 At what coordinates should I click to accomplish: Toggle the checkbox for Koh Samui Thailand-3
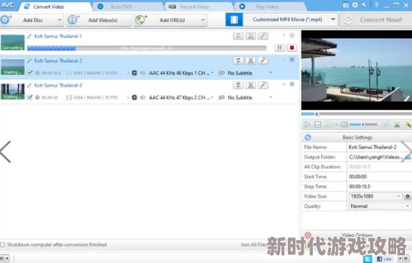tap(30, 98)
